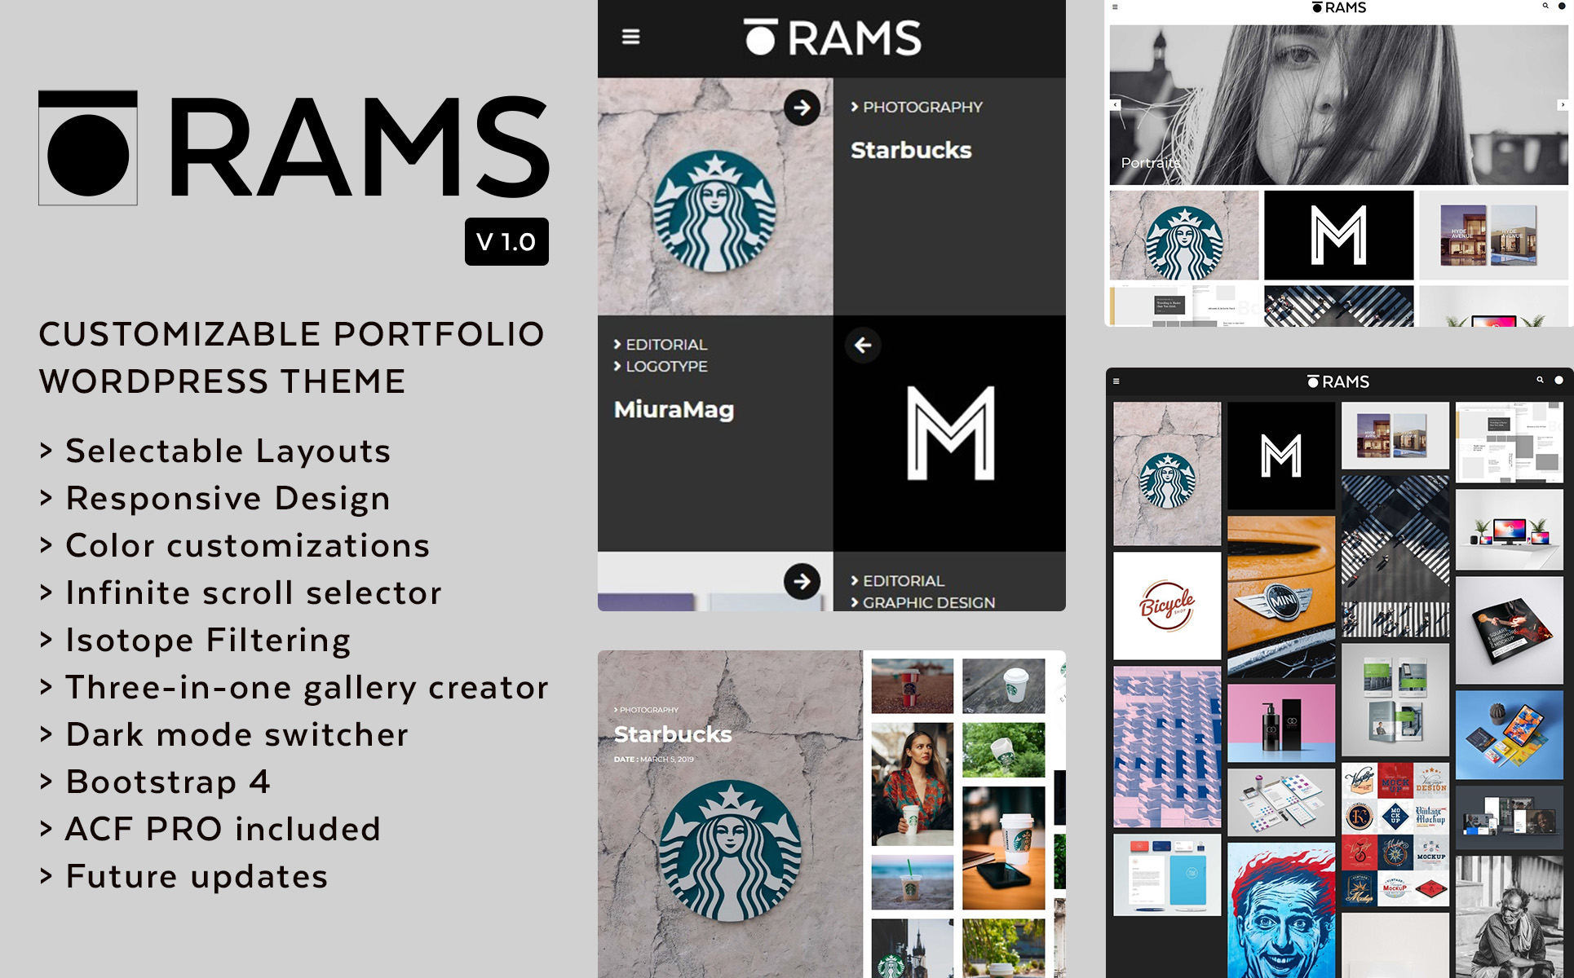Click previous slide arrow on Portraits slider
Image resolution: width=1574 pixels, height=978 pixels.
(x=1115, y=104)
